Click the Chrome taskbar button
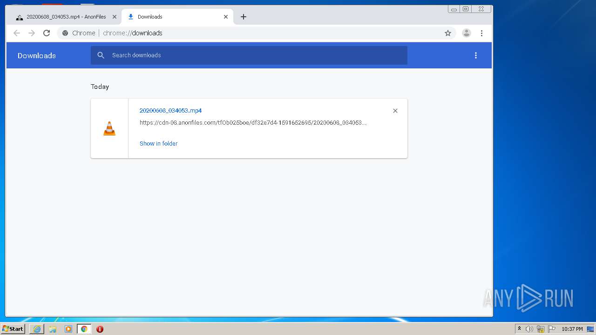The width and height of the screenshot is (596, 335). (84, 329)
